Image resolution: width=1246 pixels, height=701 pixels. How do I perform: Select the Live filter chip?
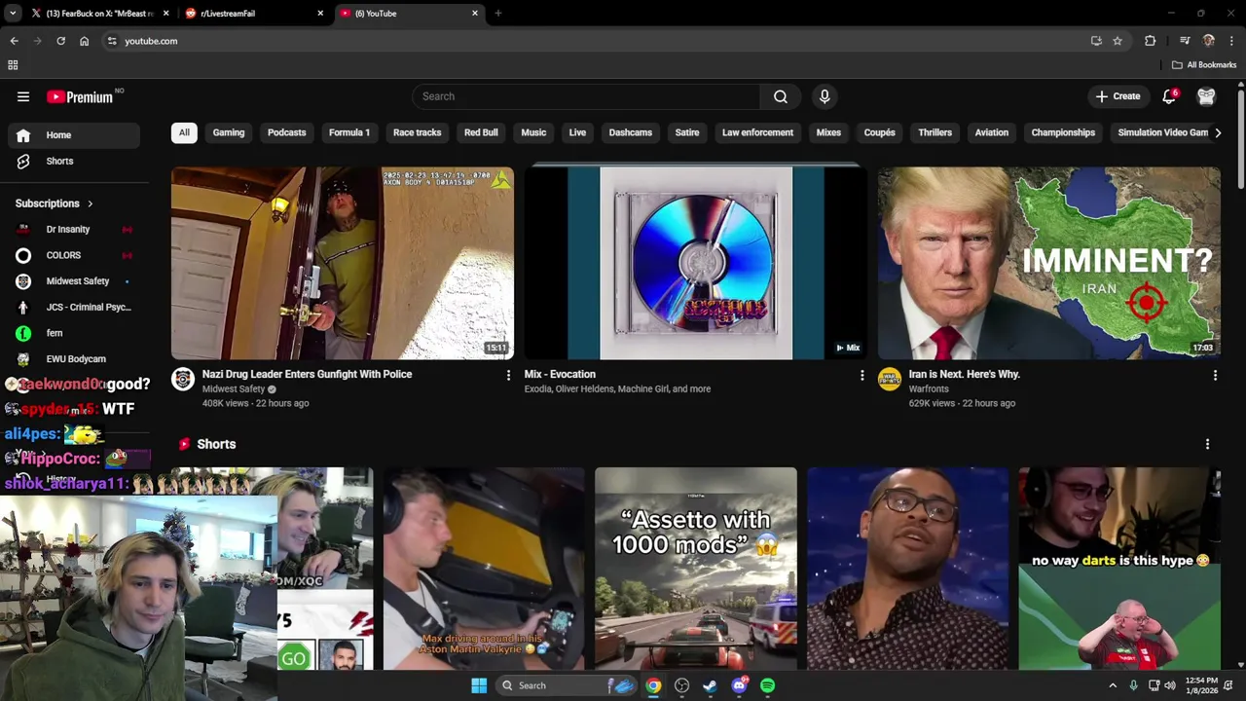(577, 132)
